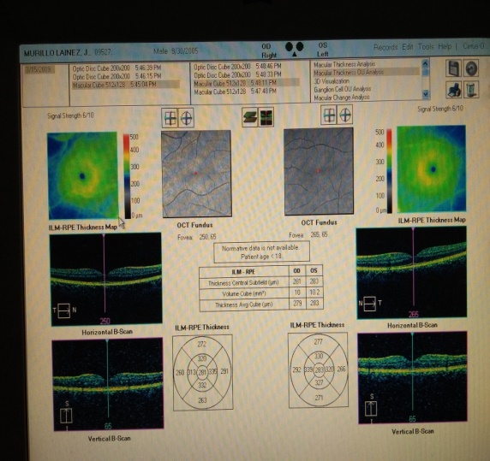The image size is (490, 461).
Task: Select OS Macular Cube 512x128 5:48:11 PM
Action: tap(246, 83)
